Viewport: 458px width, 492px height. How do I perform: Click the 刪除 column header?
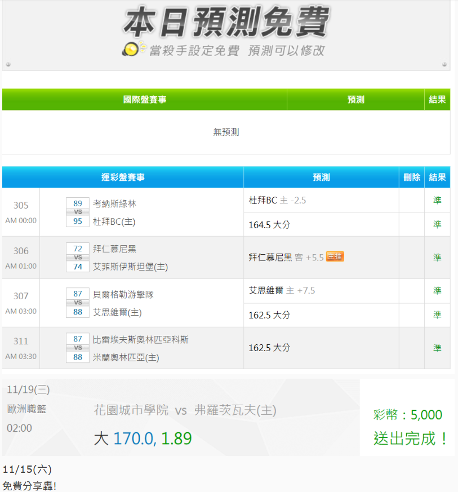pos(412,177)
